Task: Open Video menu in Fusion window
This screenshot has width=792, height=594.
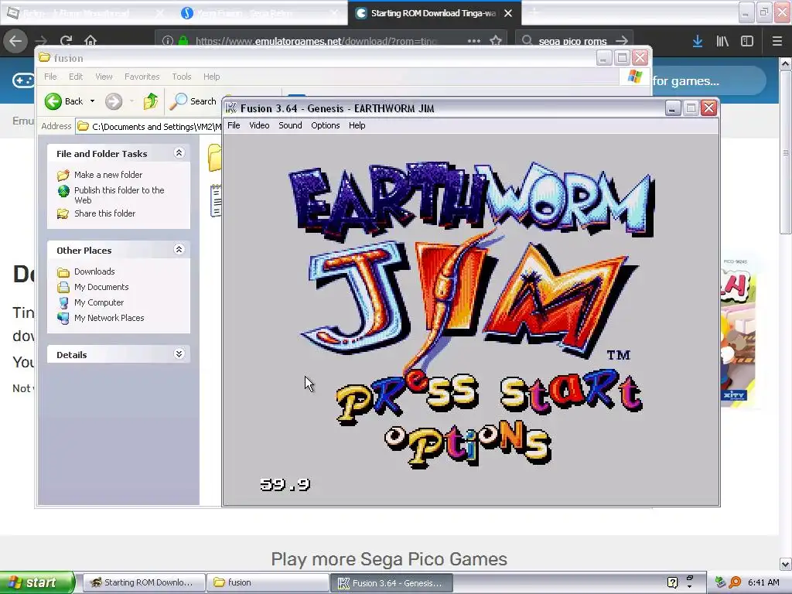Action: tap(259, 125)
